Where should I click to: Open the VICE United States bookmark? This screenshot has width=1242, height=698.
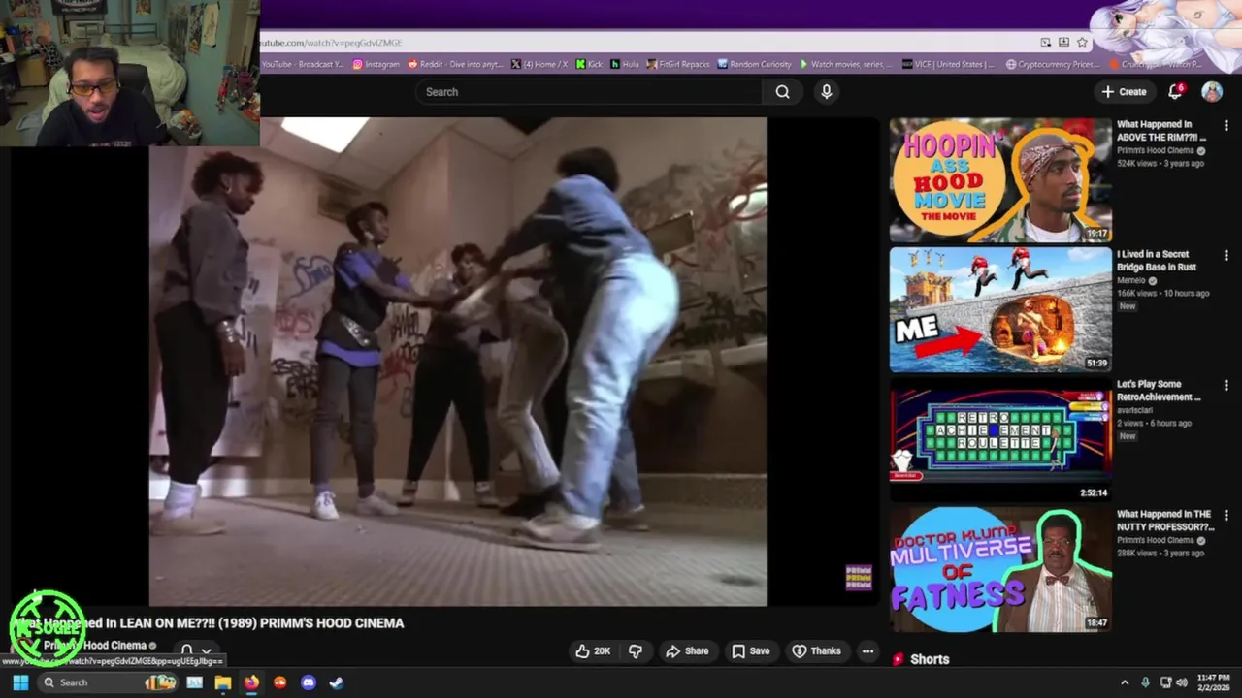point(948,64)
